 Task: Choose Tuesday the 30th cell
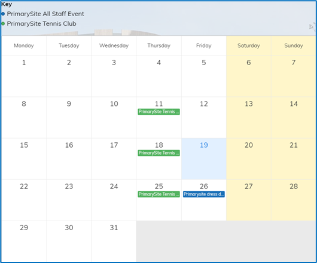click(69, 241)
